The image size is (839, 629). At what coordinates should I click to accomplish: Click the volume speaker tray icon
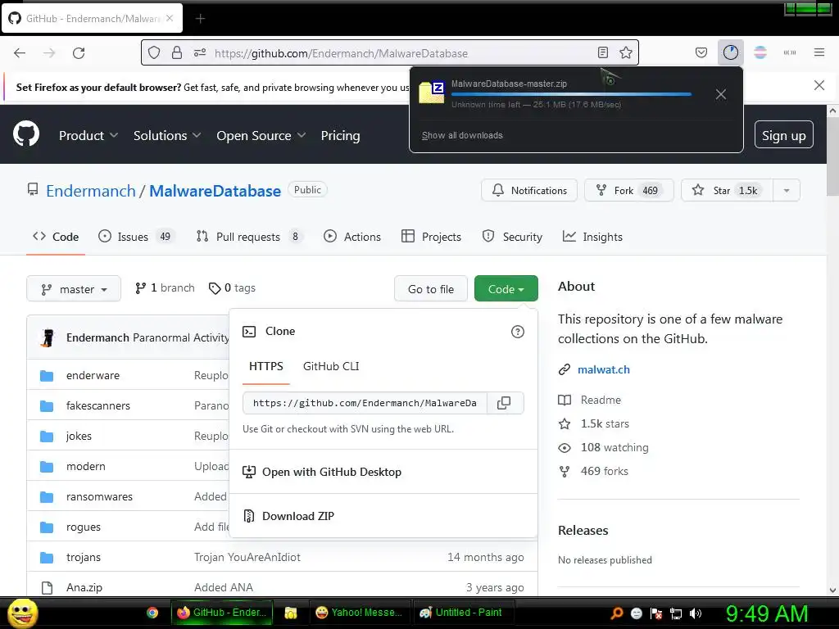click(696, 613)
